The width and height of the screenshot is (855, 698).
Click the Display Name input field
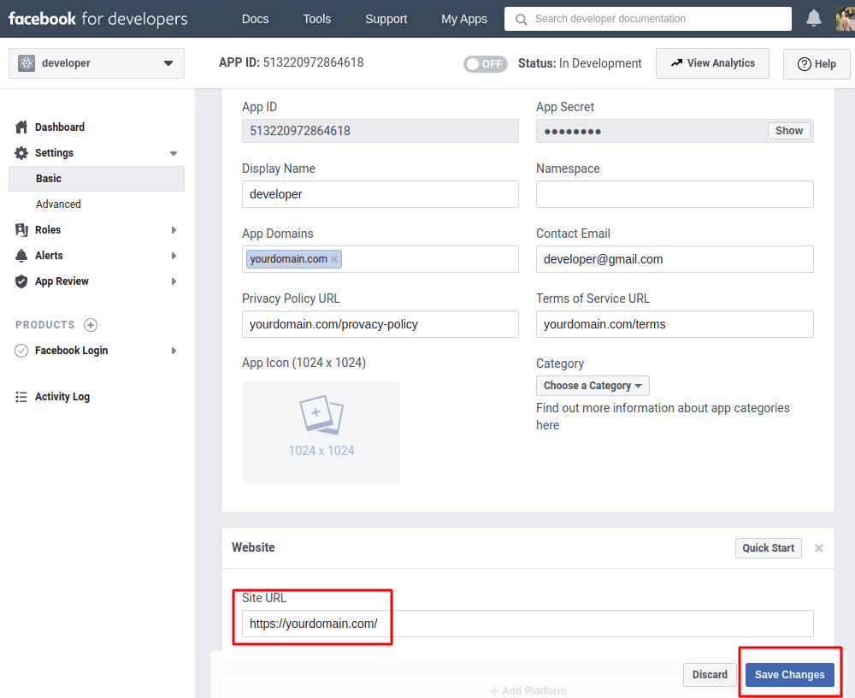pos(380,194)
